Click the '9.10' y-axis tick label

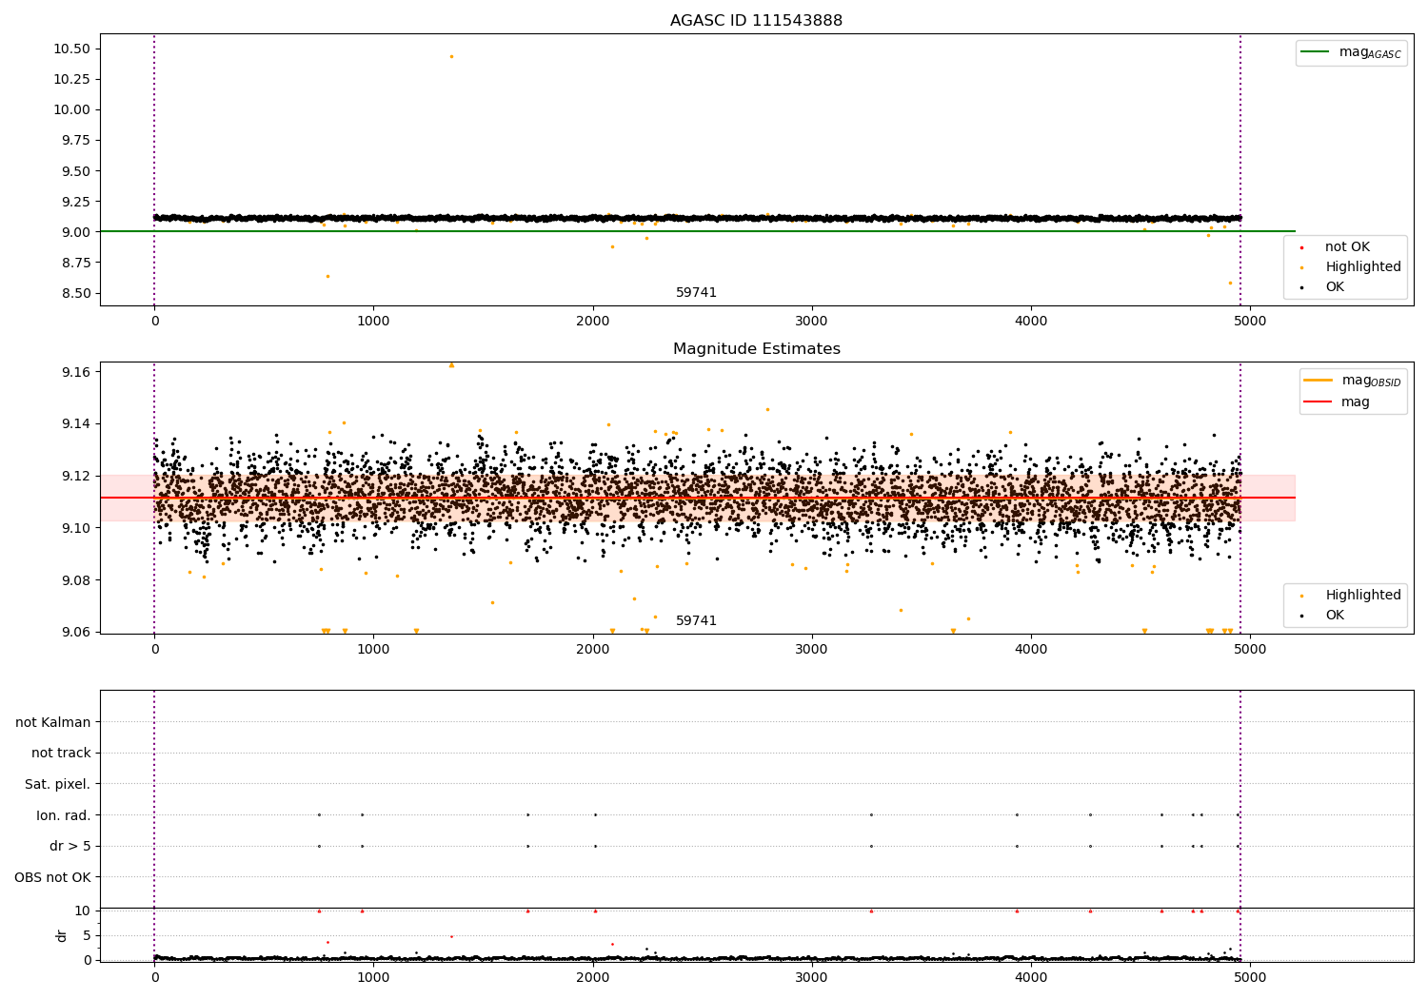coord(75,528)
